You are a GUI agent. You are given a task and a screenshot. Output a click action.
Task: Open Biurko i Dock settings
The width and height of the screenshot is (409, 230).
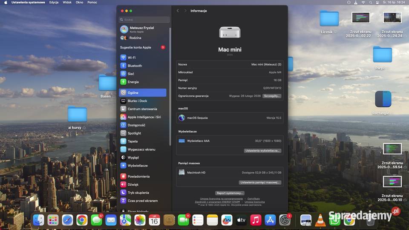pyautogui.click(x=142, y=101)
